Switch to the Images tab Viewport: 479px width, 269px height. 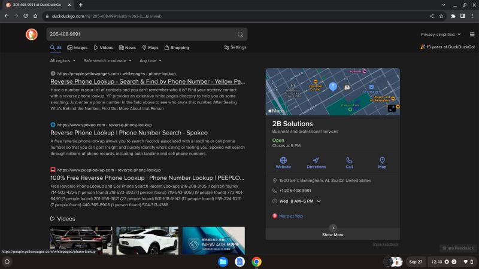(x=77, y=47)
